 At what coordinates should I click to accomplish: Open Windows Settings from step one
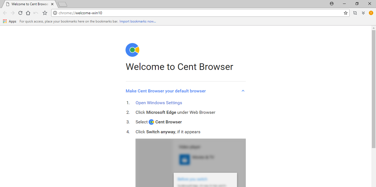(159, 103)
